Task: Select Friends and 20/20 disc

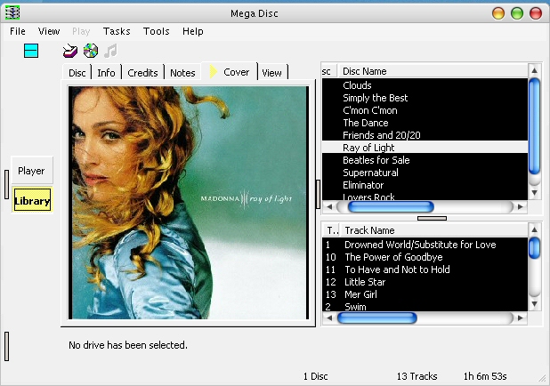Action: point(425,135)
